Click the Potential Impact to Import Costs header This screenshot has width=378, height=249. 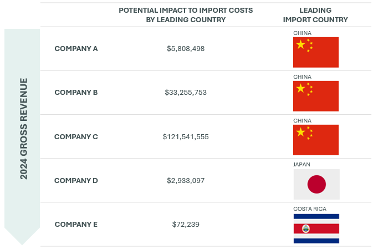click(x=186, y=15)
